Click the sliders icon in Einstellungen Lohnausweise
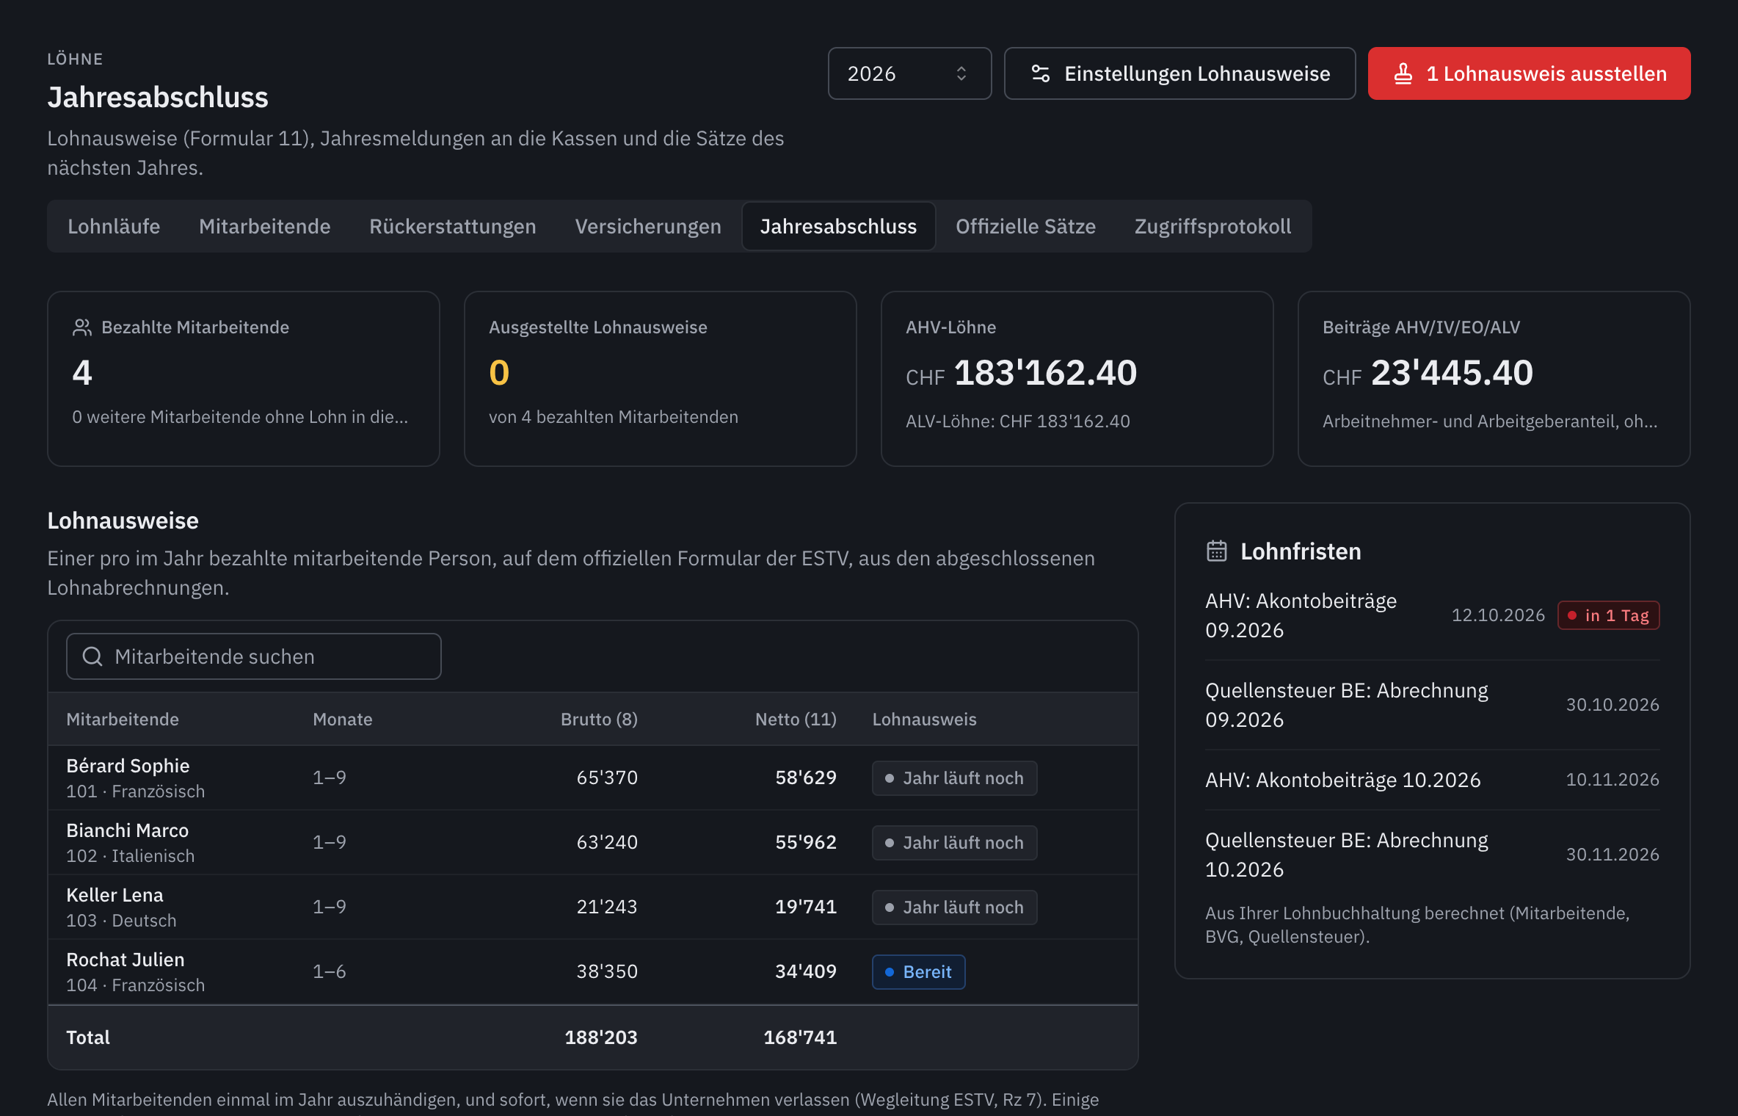 click(1041, 73)
